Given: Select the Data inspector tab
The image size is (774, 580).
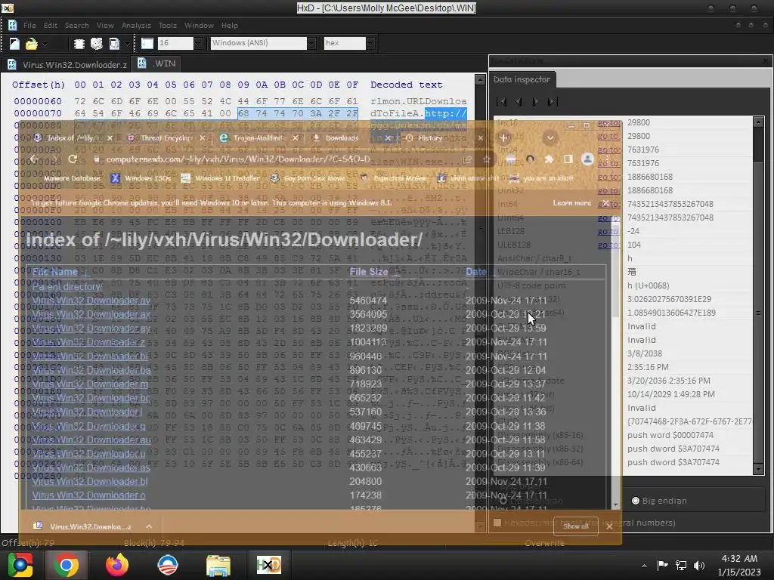Looking at the screenshot, I should (x=522, y=79).
